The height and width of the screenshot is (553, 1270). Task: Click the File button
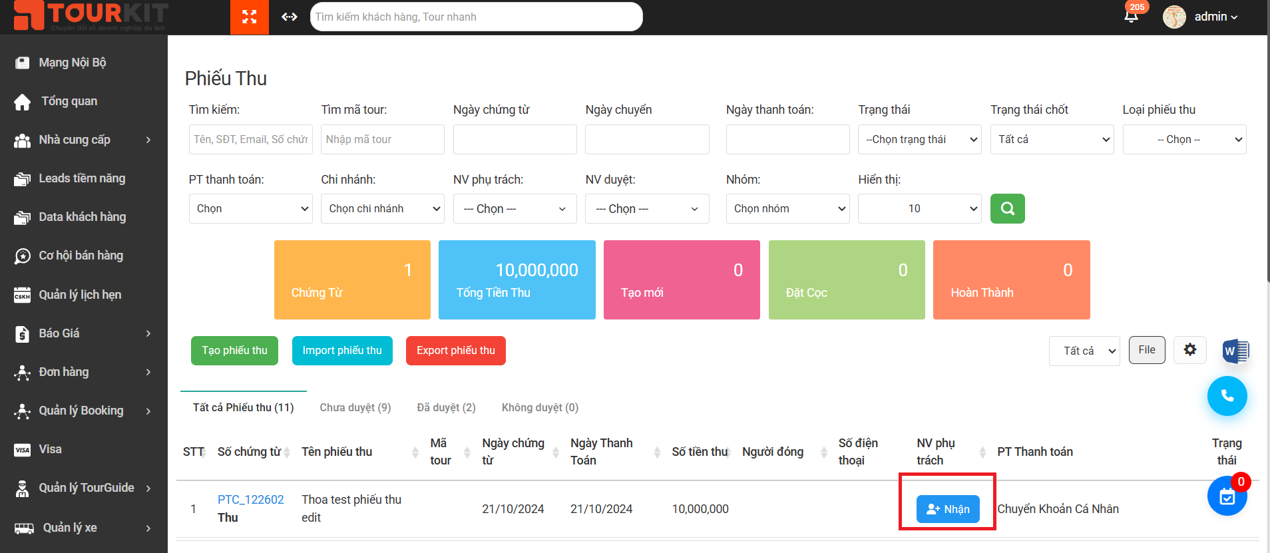pos(1147,350)
